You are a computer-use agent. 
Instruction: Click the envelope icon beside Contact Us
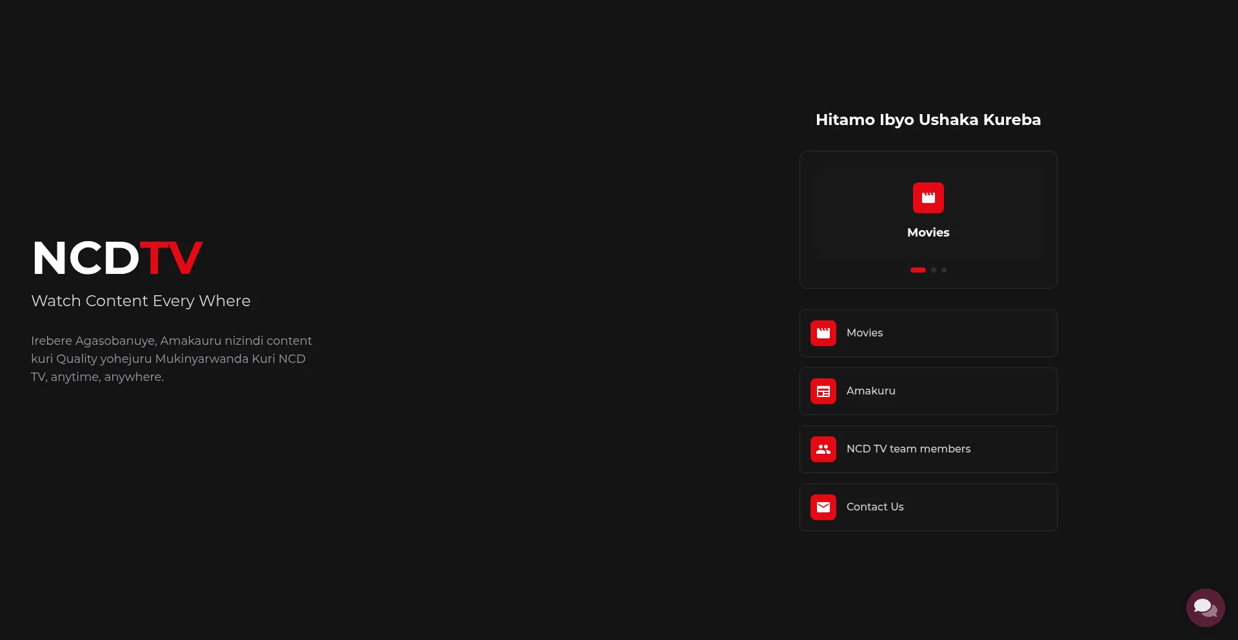tap(823, 507)
